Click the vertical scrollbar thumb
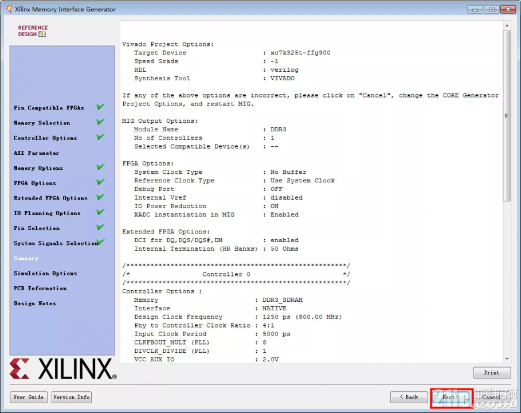Screen dimensions: 521x413 point(507,116)
